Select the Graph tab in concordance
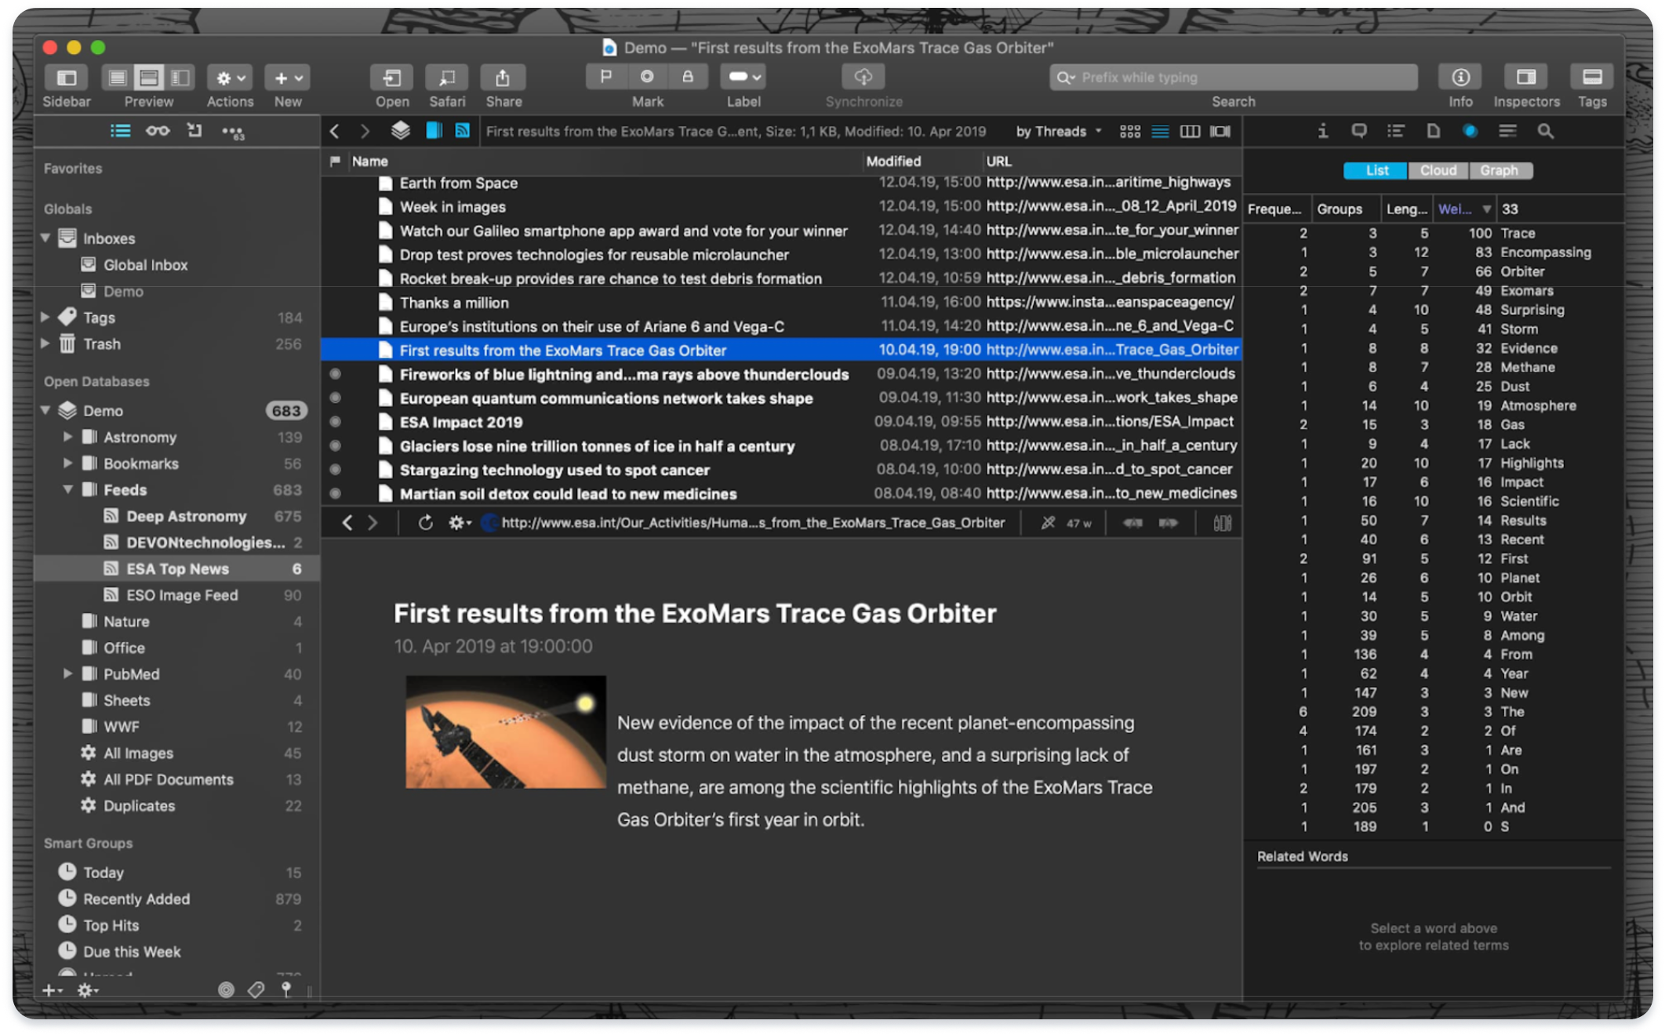Screen dimensions: 1665x1035 [1499, 170]
